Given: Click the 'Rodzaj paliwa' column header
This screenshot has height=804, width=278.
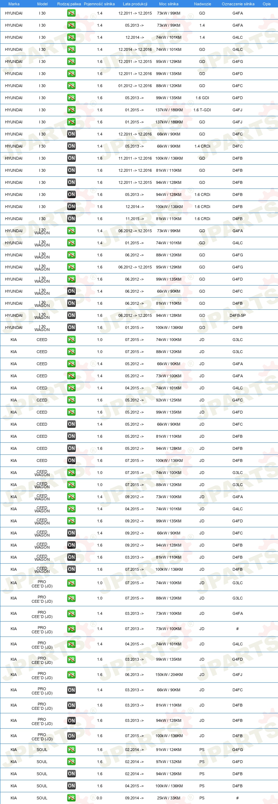Looking at the screenshot, I should (x=69, y=4).
